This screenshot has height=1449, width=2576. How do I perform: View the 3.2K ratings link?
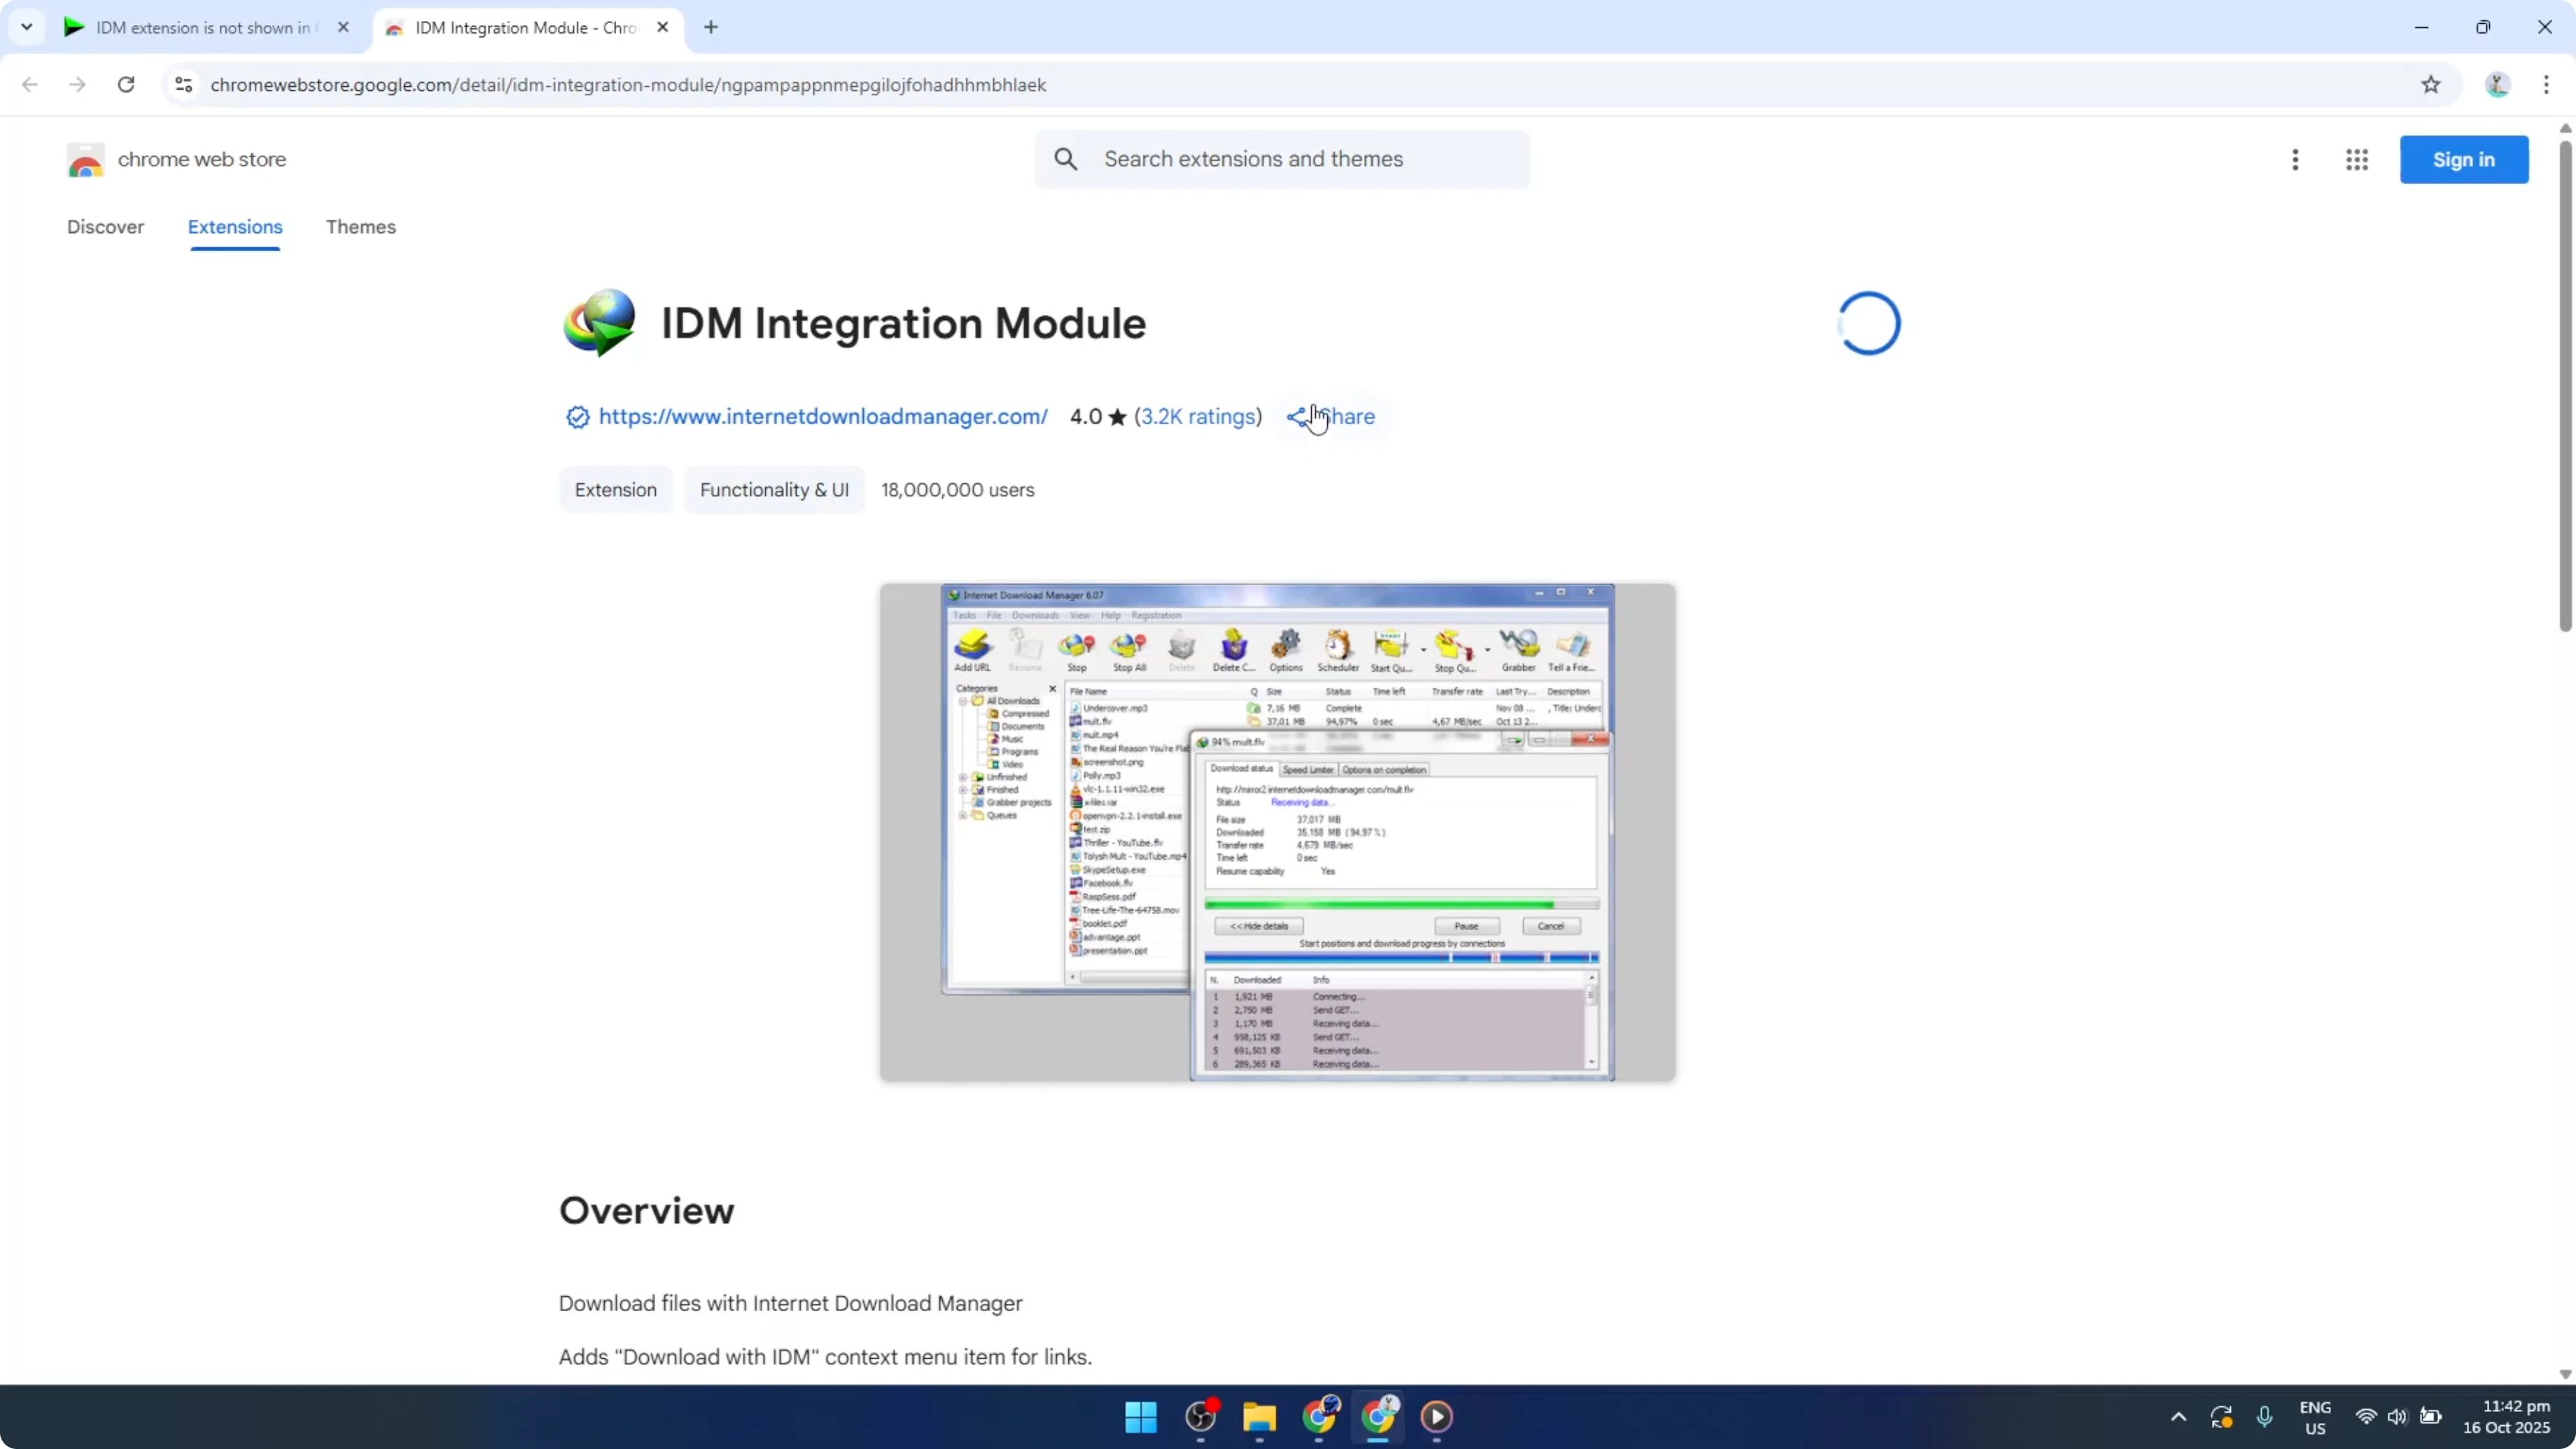click(x=1197, y=416)
